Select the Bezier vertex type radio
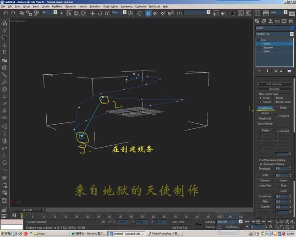This screenshot has height=237, width=296. (274, 98)
